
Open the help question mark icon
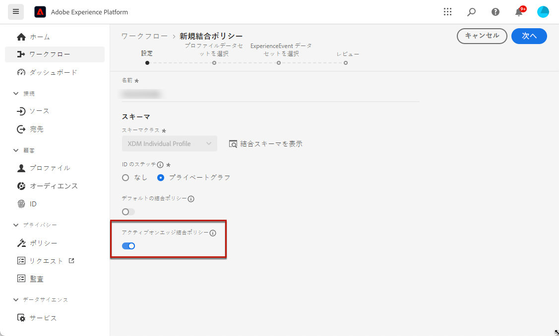coord(495,12)
